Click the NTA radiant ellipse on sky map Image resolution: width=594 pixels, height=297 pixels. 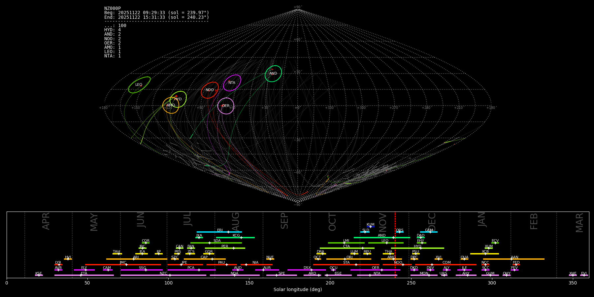click(232, 83)
